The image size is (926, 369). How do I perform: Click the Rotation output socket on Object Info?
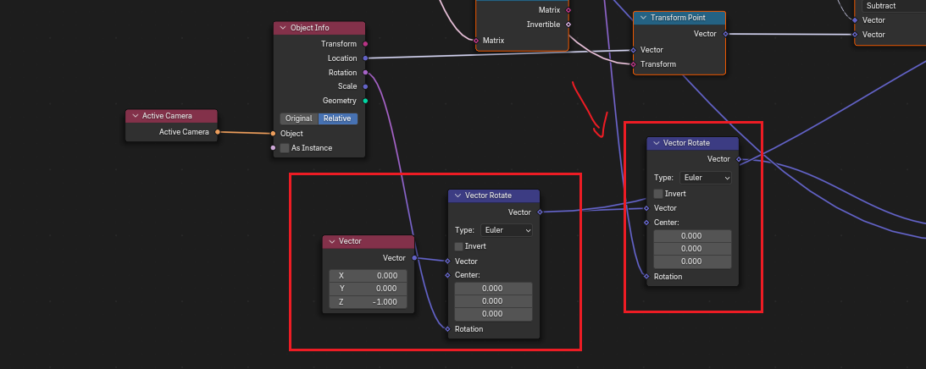365,73
